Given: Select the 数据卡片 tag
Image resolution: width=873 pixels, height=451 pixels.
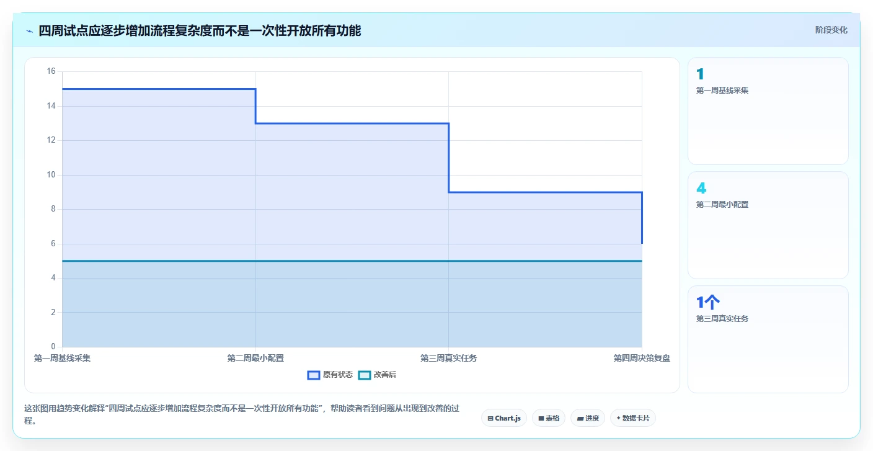Looking at the screenshot, I should [633, 418].
